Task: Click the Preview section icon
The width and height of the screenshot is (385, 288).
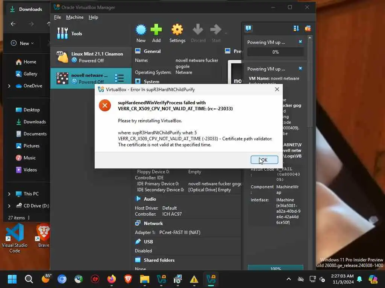Action: tap(227, 51)
